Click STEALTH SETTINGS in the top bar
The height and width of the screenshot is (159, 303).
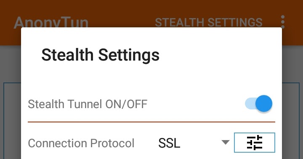point(208,22)
